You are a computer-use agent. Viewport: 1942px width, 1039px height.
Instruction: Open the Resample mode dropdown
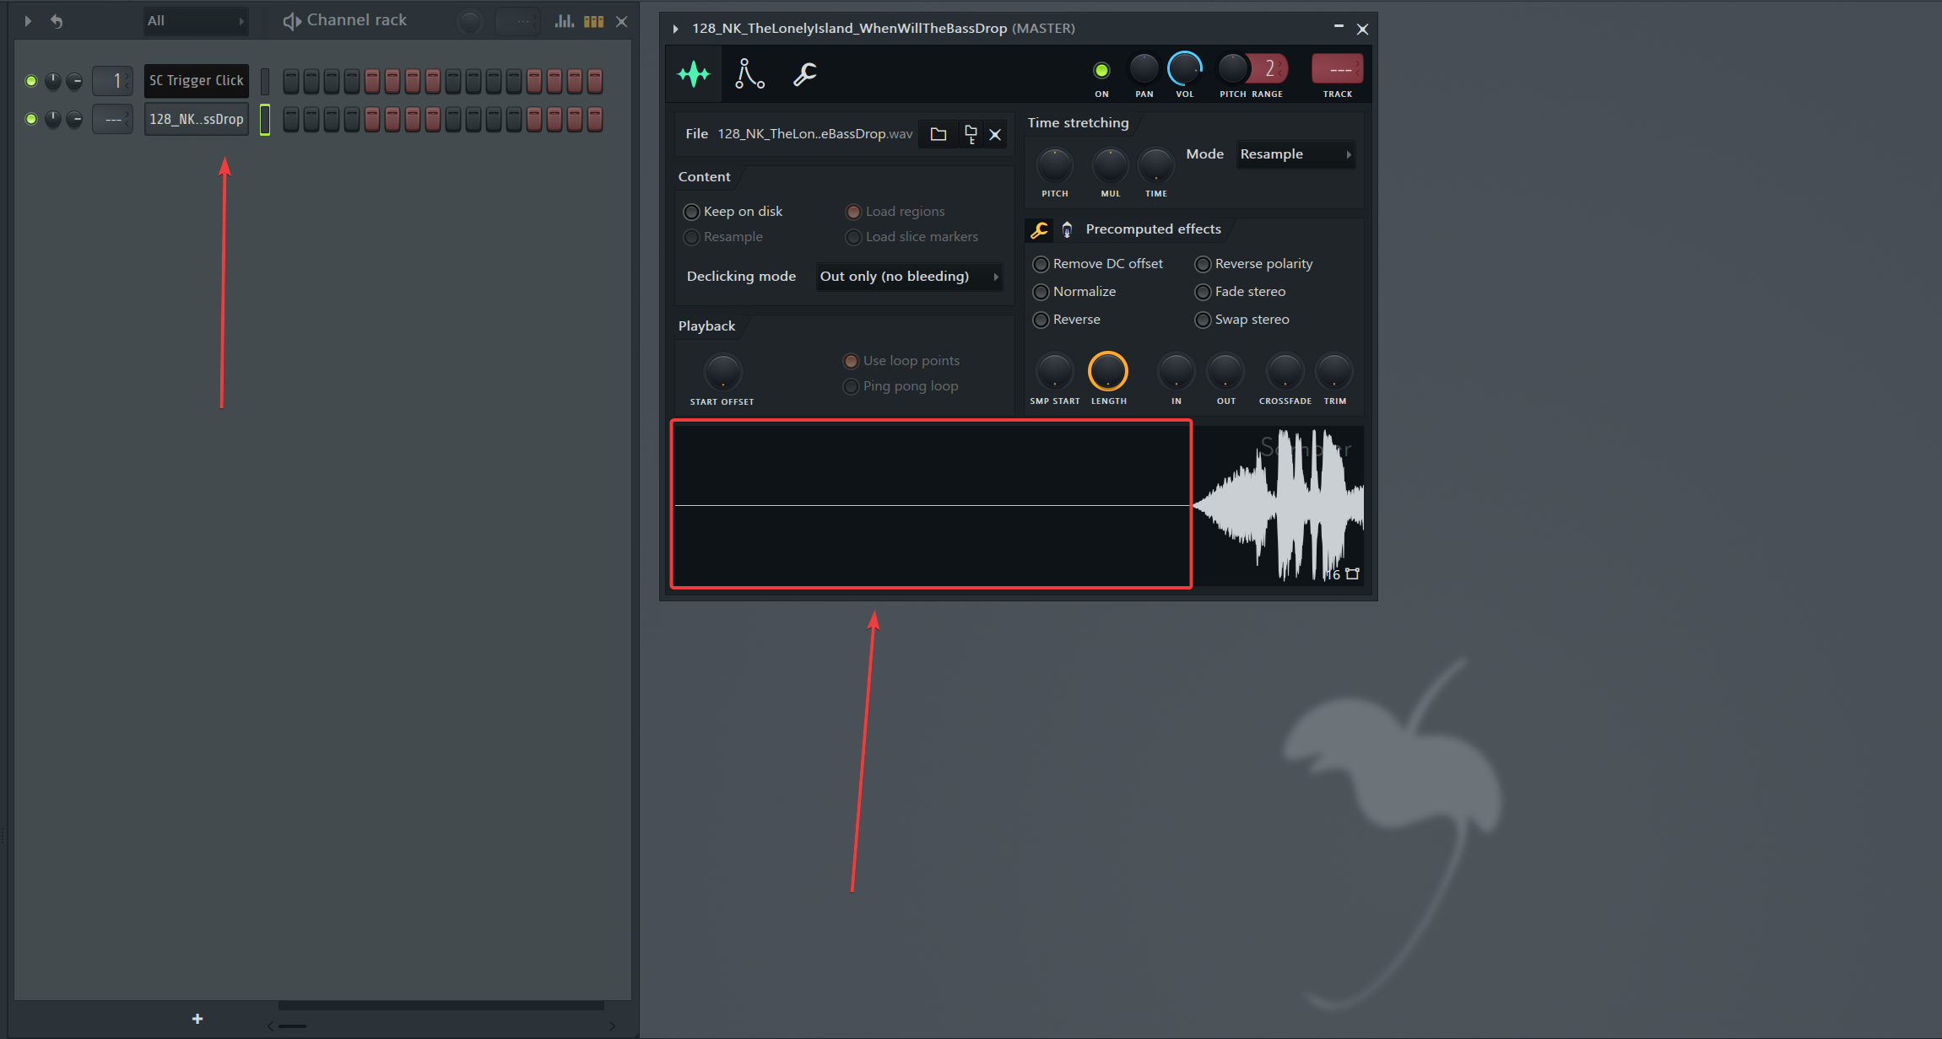(x=1296, y=154)
